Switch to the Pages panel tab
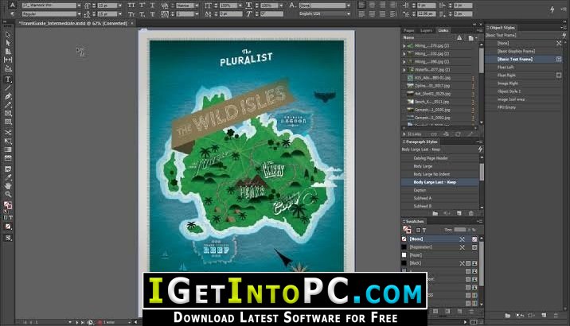570x326 pixels. [409, 30]
